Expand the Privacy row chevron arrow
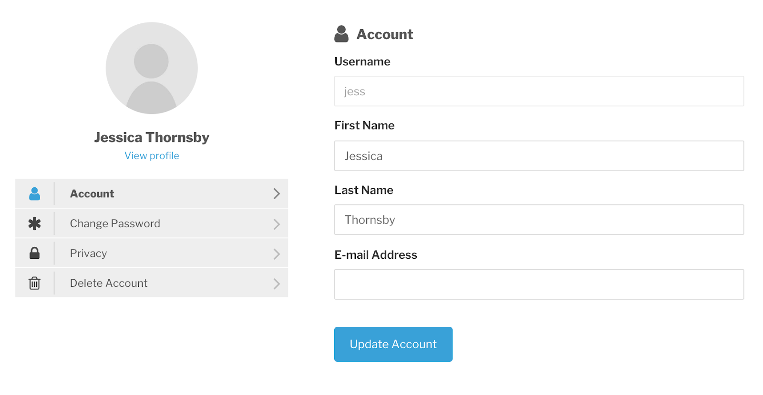The width and height of the screenshot is (763, 395). pos(277,254)
